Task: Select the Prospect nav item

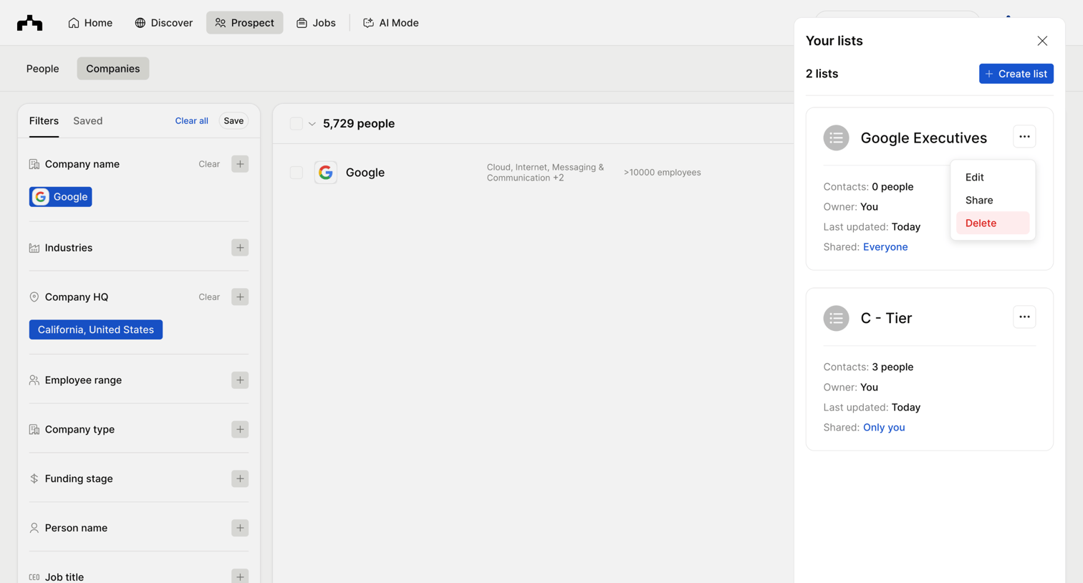Action: click(x=244, y=23)
